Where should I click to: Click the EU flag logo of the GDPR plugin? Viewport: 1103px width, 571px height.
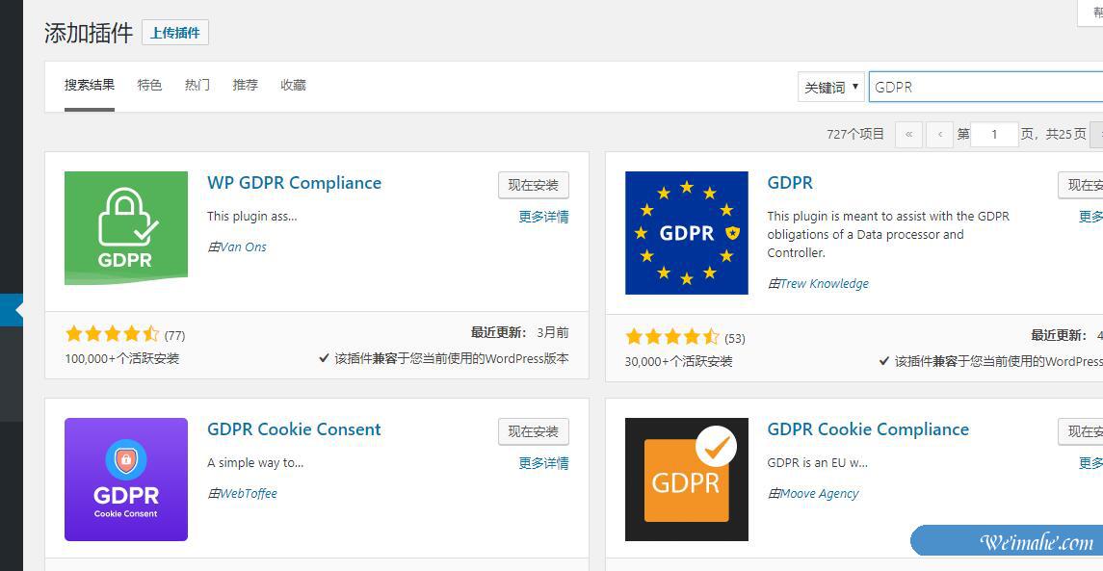point(686,233)
